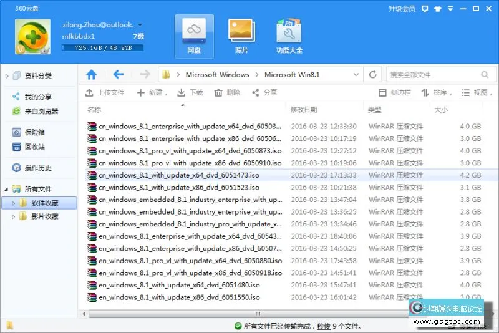
Task: Open the 排序 sort dropdown
Action: tap(436, 92)
